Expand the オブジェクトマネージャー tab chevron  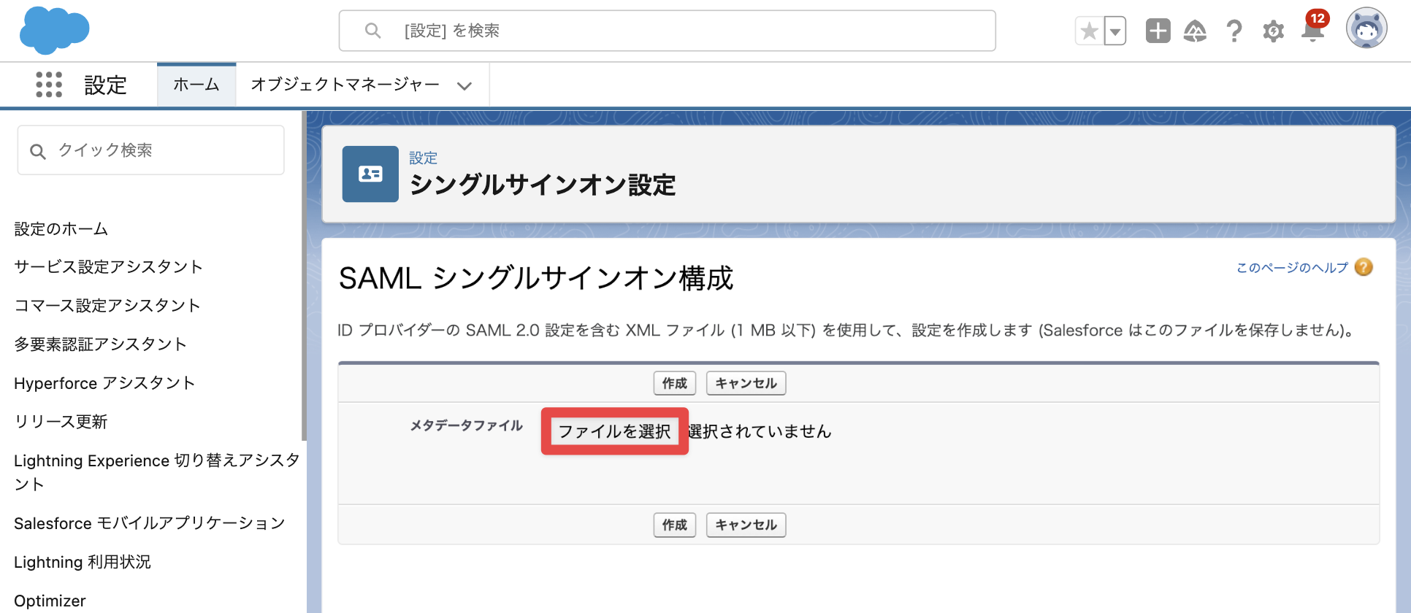(464, 86)
